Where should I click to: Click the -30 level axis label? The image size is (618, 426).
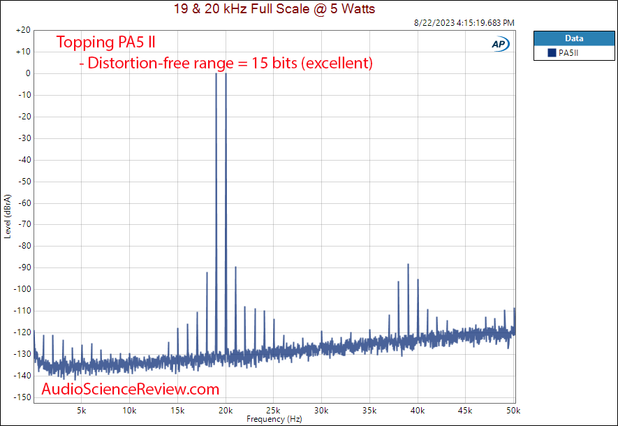(24, 138)
